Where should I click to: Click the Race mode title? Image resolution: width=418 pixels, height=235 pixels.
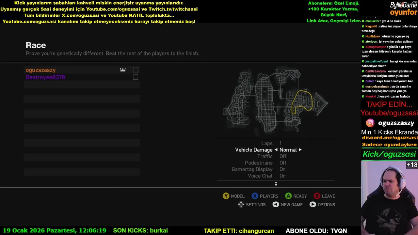coord(36,45)
